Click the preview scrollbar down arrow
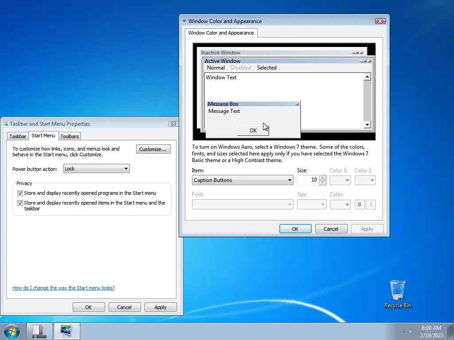 point(367,124)
